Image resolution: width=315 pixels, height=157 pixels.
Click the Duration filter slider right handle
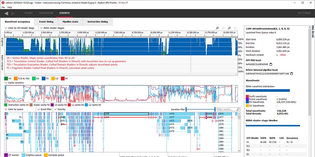(215, 109)
